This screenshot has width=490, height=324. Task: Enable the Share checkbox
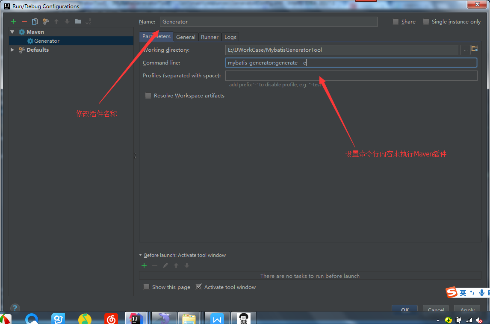point(396,21)
